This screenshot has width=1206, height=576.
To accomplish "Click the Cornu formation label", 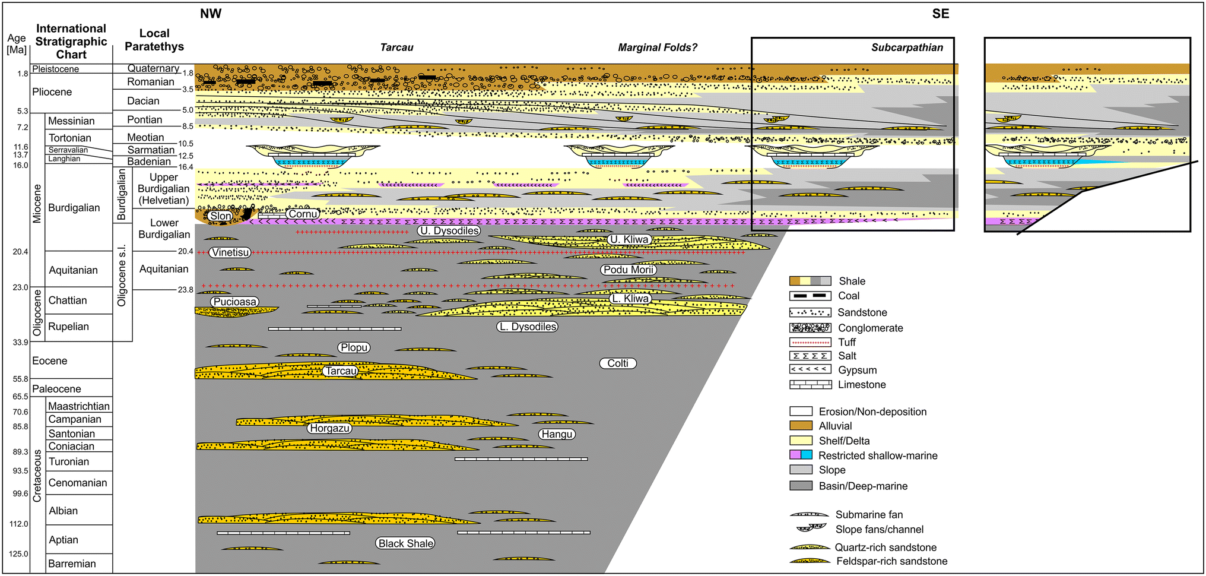I will pyautogui.click(x=303, y=214).
